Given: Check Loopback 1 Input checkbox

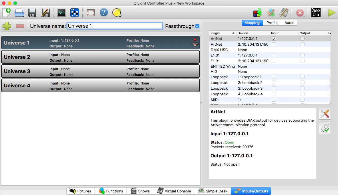Looking at the screenshot, I should 274,77.
